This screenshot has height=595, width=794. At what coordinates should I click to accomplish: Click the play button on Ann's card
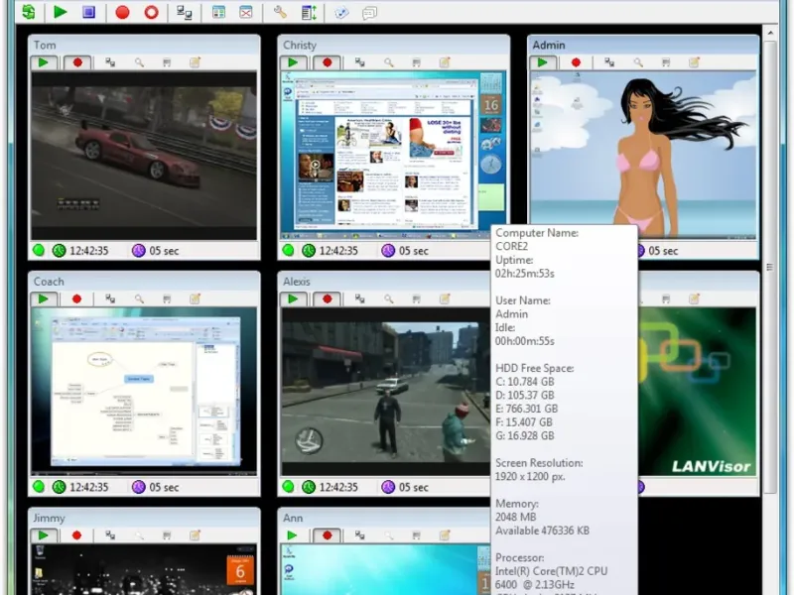click(x=292, y=535)
